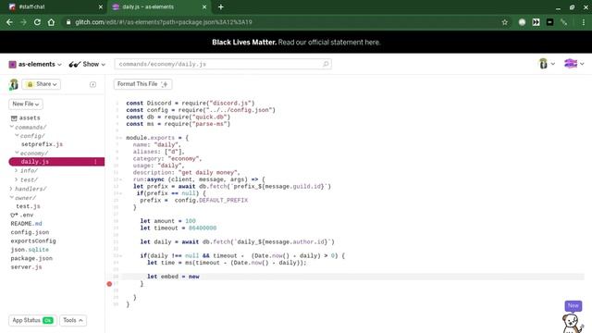
Task: Click the double-arrow extension icon
Action: 536,22
